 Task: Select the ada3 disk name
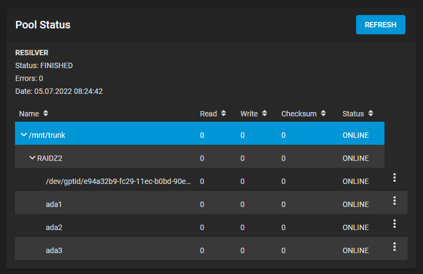point(54,250)
